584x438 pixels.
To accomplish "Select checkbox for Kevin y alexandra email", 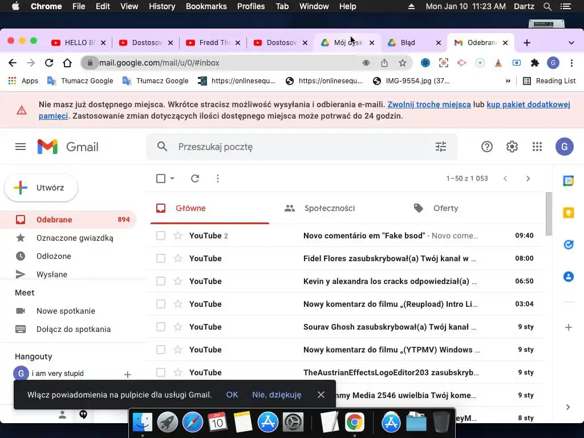I will 161,281.
